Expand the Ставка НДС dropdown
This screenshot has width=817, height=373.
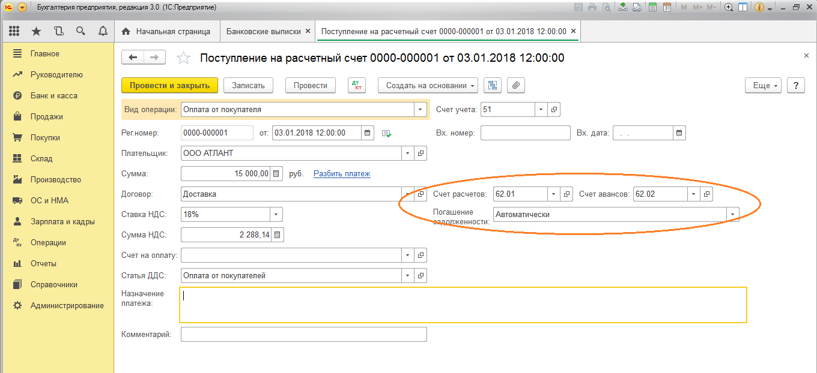point(276,214)
